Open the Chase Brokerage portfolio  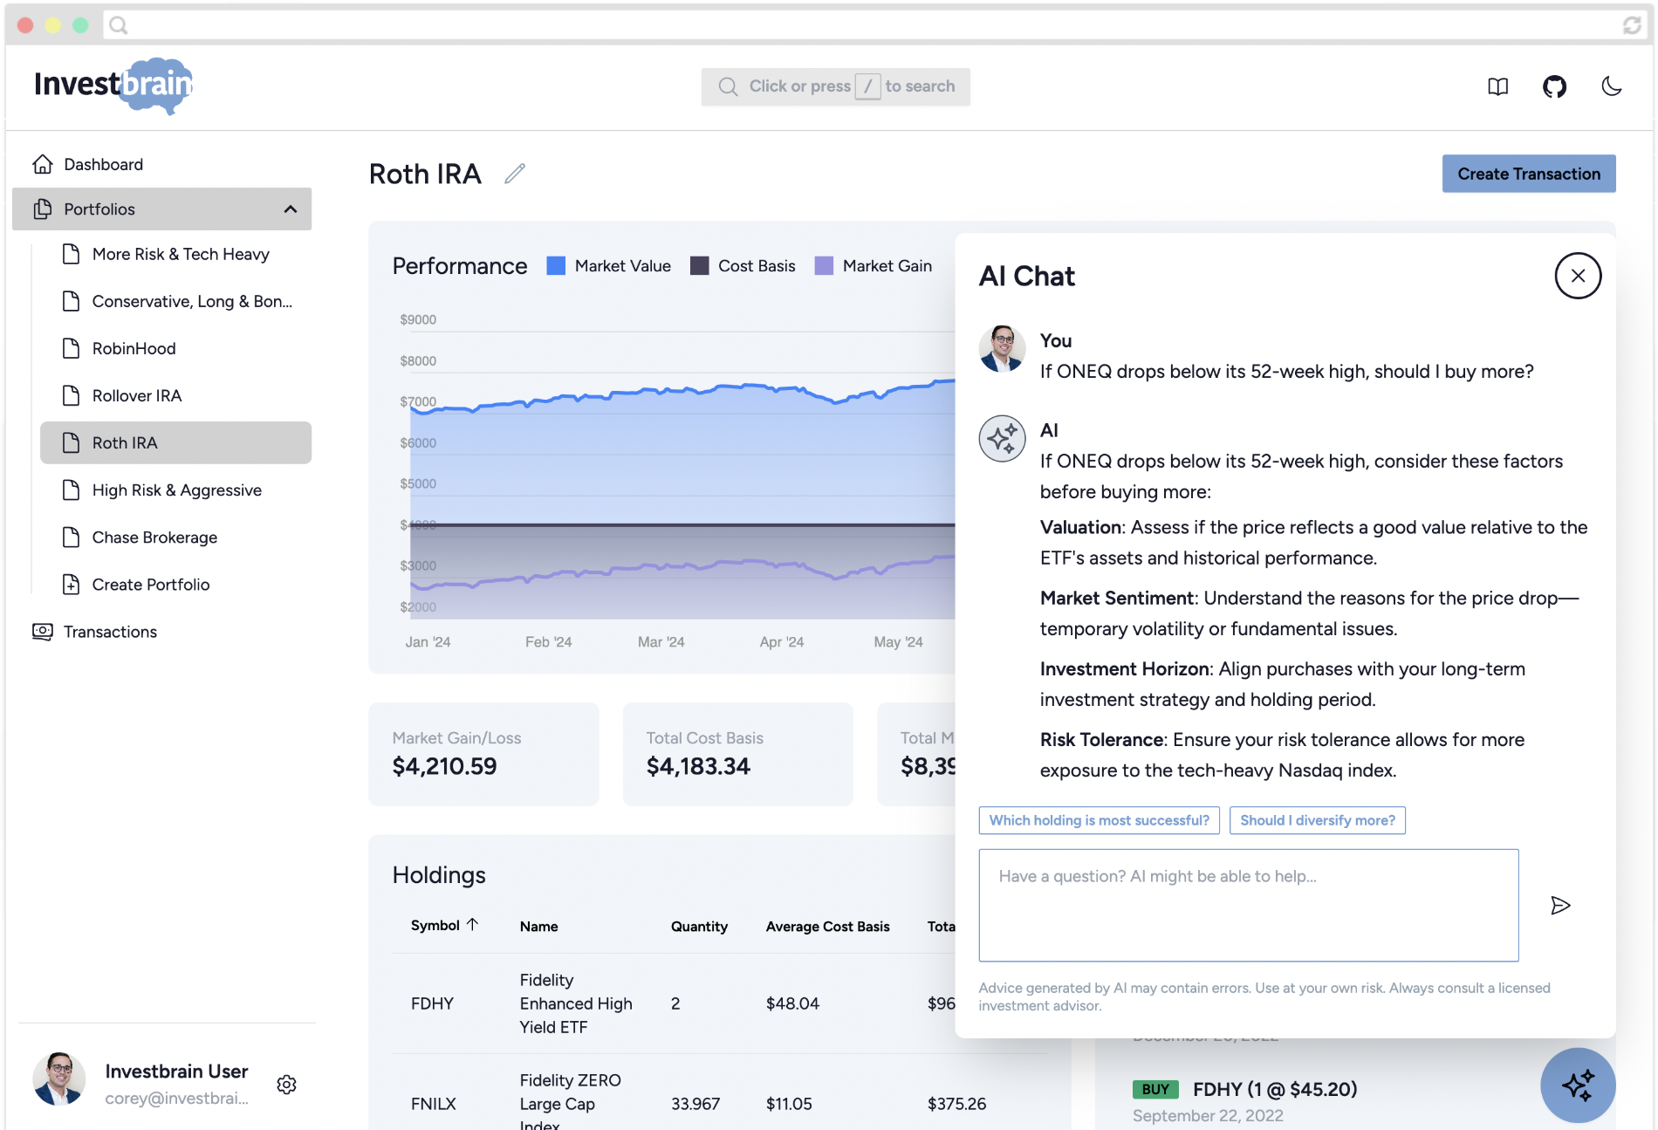pos(154,538)
